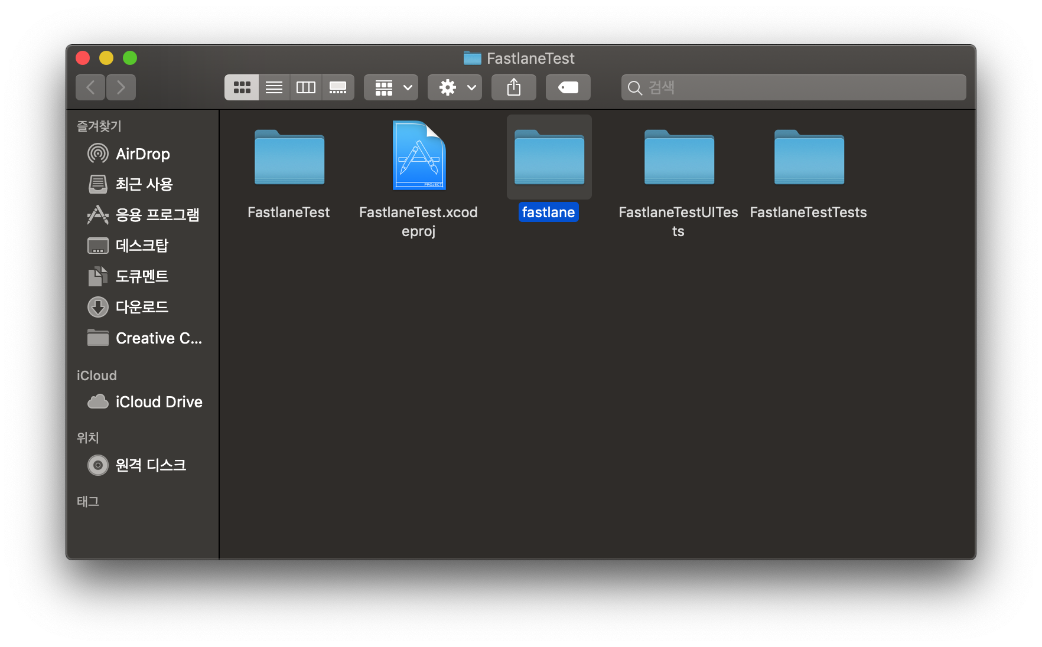Click the 다운로드 download arrow icon
Viewport: 1042px width, 647px height.
pos(98,307)
